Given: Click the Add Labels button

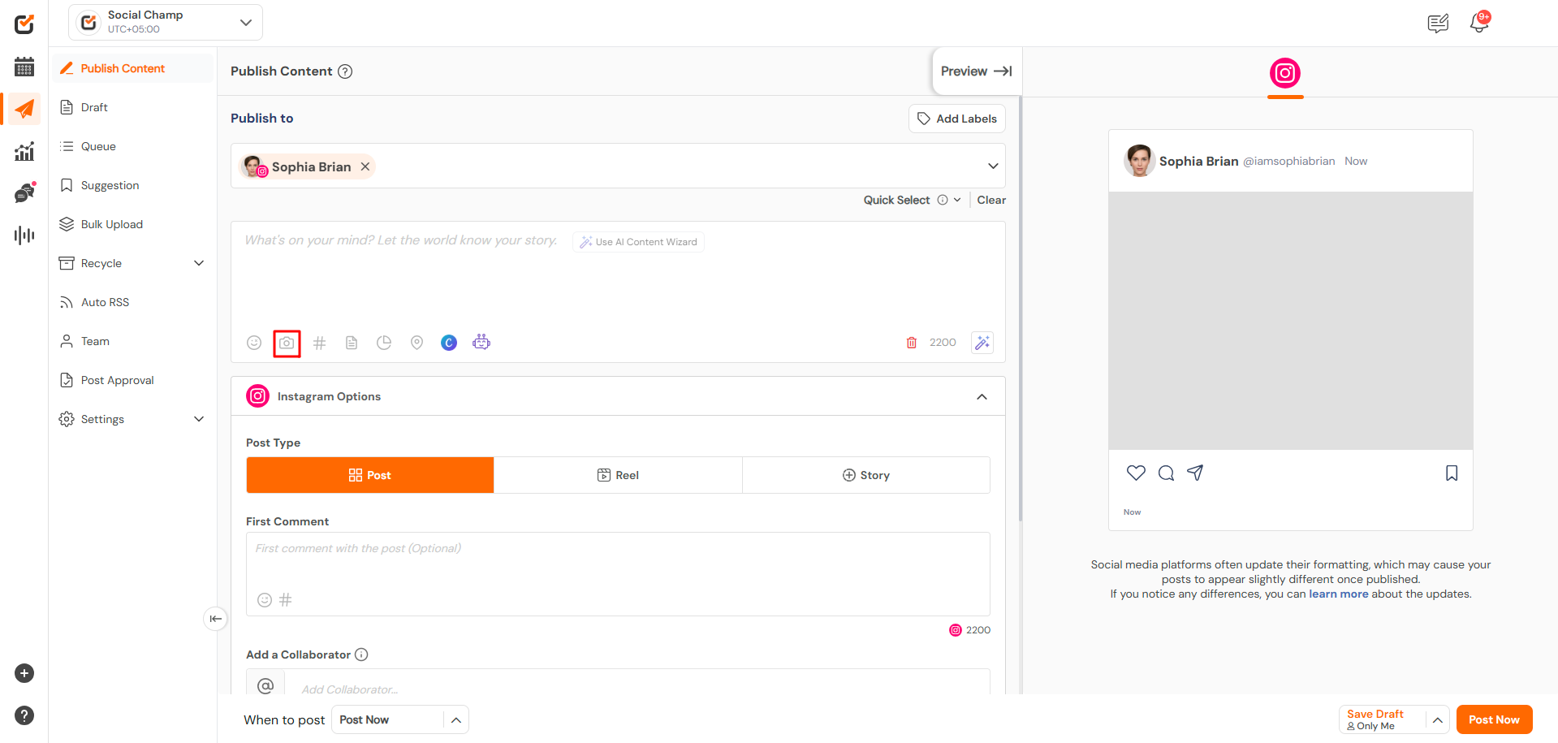Looking at the screenshot, I should [957, 119].
